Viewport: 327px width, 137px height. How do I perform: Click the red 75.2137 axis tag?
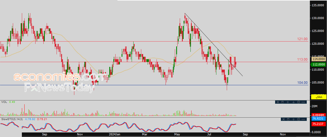tap(319, 124)
